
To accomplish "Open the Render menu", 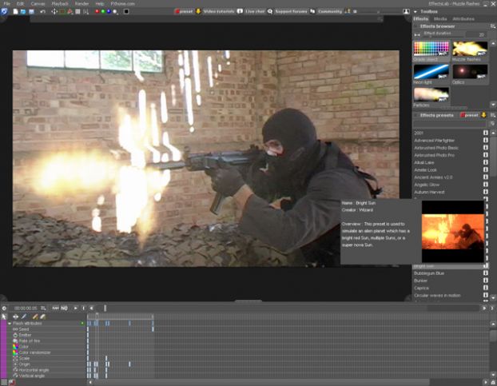I will click(82, 4).
